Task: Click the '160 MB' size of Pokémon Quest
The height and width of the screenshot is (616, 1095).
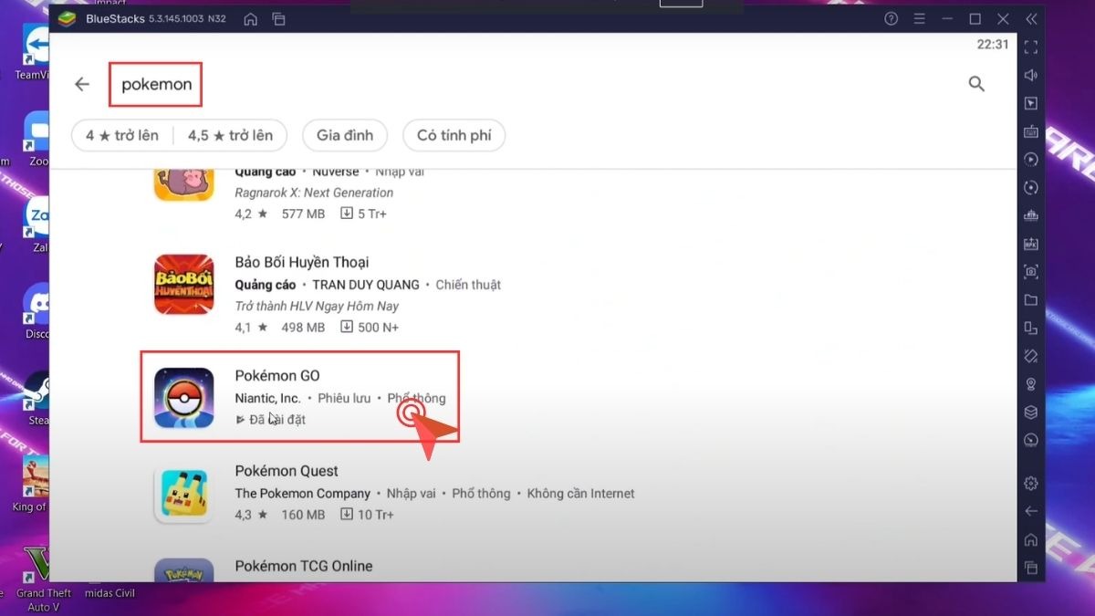Action: (x=303, y=515)
